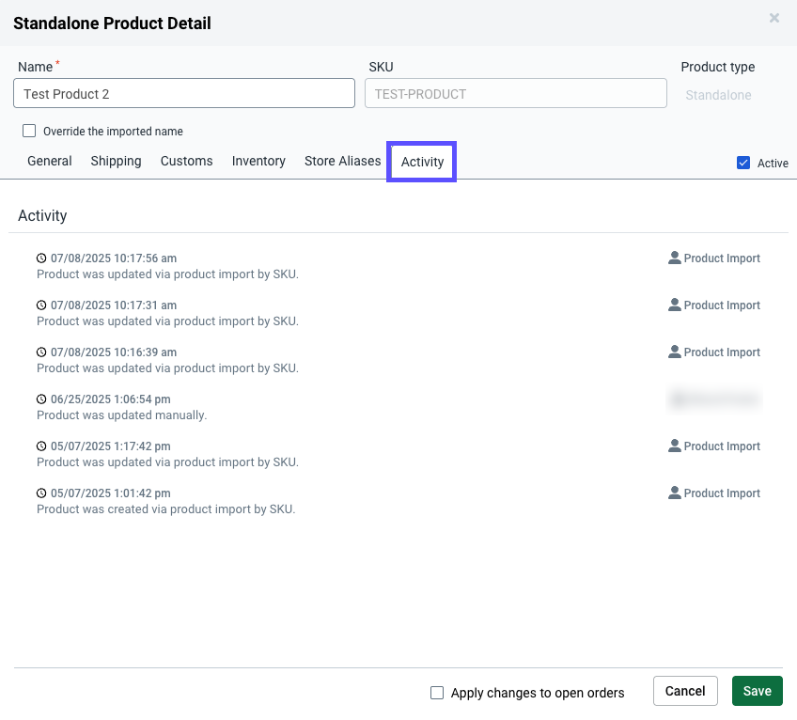Open the Inventory tab
797x720 pixels.
click(x=258, y=161)
